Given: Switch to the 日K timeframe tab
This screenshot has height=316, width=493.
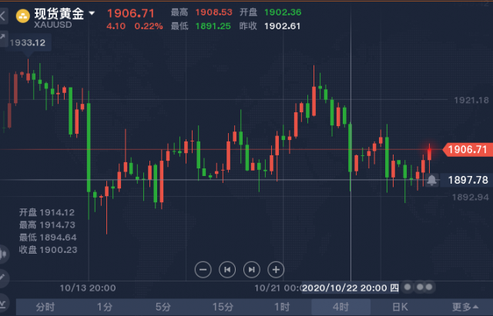Looking at the screenshot, I should click(400, 307).
